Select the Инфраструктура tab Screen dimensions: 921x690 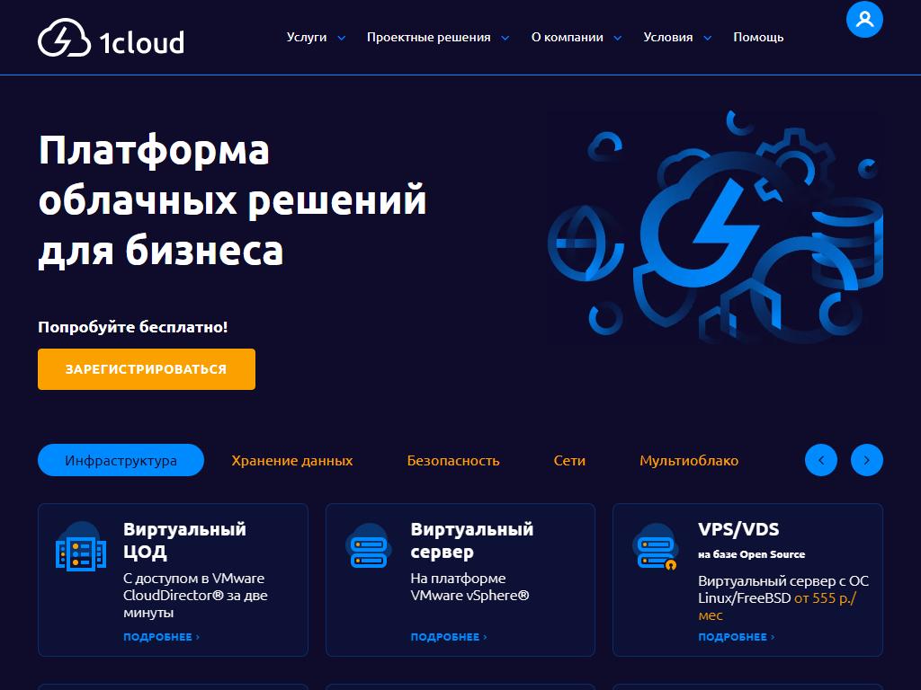pos(121,460)
